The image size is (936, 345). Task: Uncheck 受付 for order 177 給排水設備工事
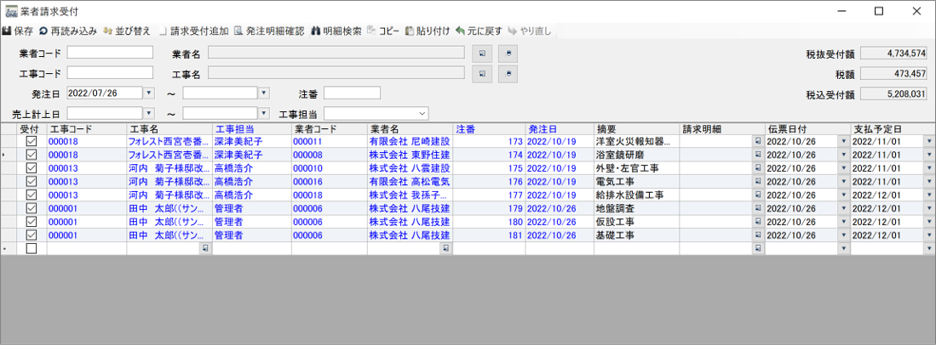point(32,195)
